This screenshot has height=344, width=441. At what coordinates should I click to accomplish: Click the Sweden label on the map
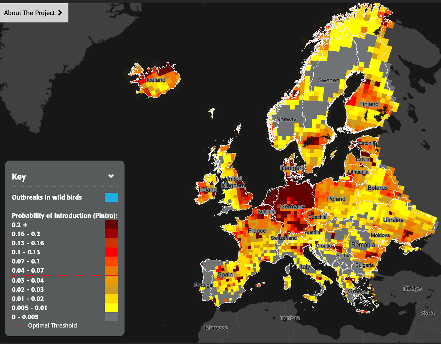point(329,80)
